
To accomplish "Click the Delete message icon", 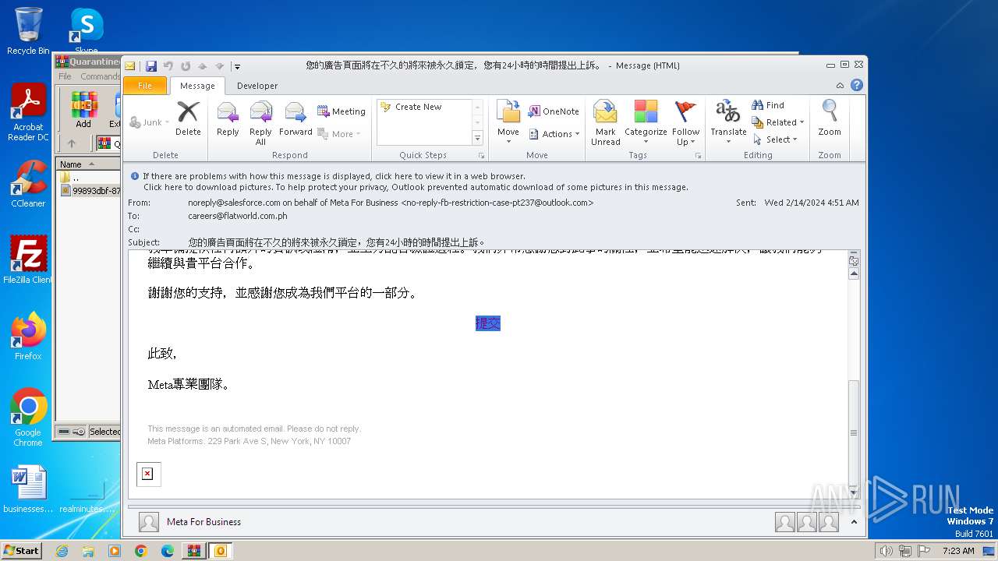I will (x=188, y=118).
